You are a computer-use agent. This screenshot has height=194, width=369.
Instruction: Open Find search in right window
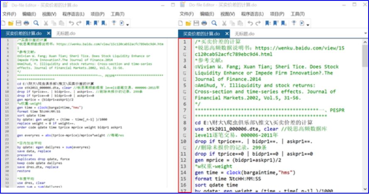pos(214,23)
